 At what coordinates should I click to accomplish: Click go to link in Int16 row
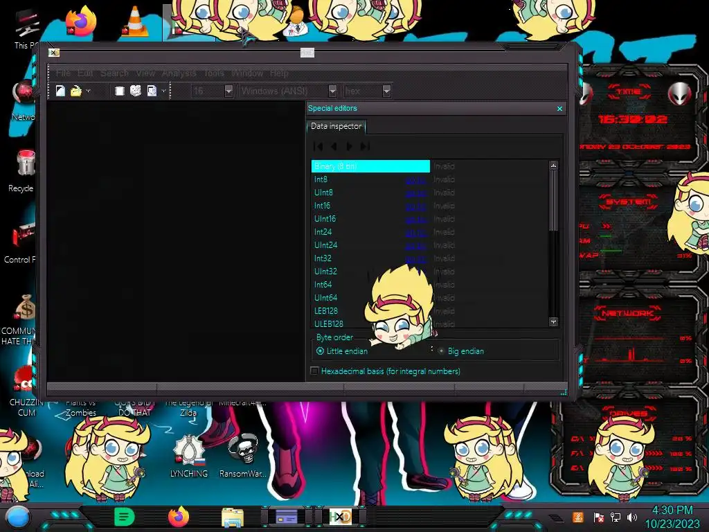click(415, 206)
